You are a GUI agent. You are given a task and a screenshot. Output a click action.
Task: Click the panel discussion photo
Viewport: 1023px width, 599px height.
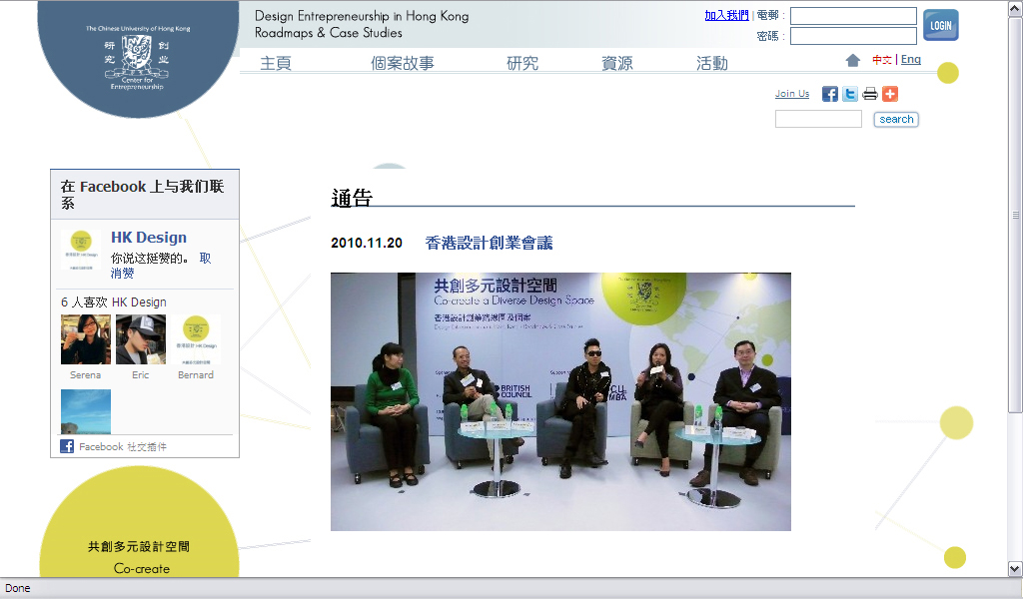(x=560, y=401)
